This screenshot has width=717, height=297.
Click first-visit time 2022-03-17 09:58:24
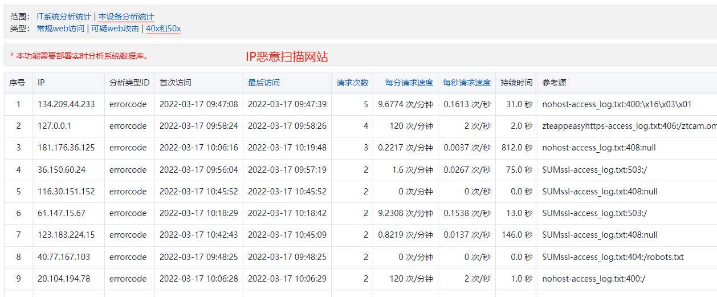click(199, 126)
